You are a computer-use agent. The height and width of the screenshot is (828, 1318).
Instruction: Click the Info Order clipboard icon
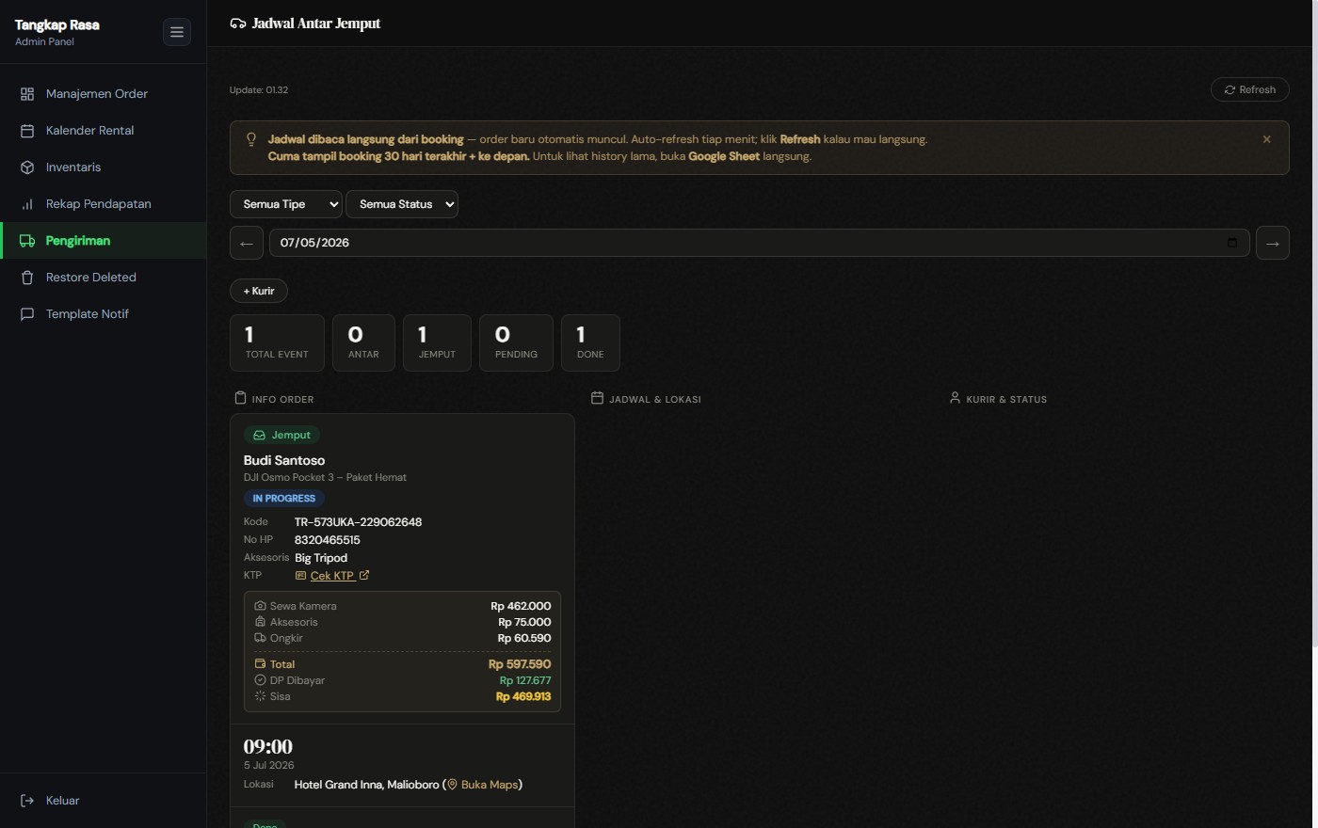click(x=240, y=398)
